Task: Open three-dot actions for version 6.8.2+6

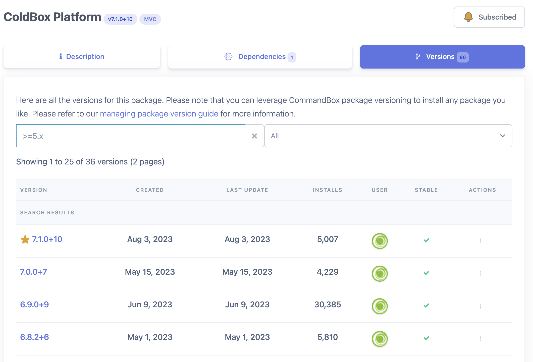Action: pos(480,339)
